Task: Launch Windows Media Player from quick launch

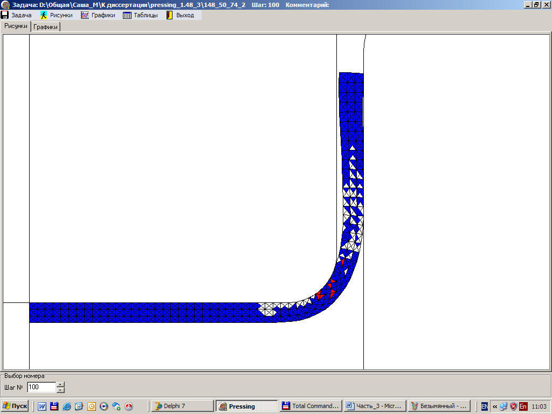Action: coord(104,406)
